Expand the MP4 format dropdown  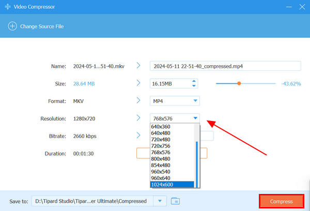click(x=195, y=101)
